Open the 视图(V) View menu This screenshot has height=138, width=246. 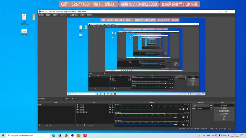pos(55,15)
